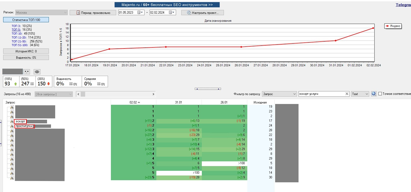Toggle the Яндекс series in the chart legend
This screenshot has width=411, height=192.
[x=393, y=26]
